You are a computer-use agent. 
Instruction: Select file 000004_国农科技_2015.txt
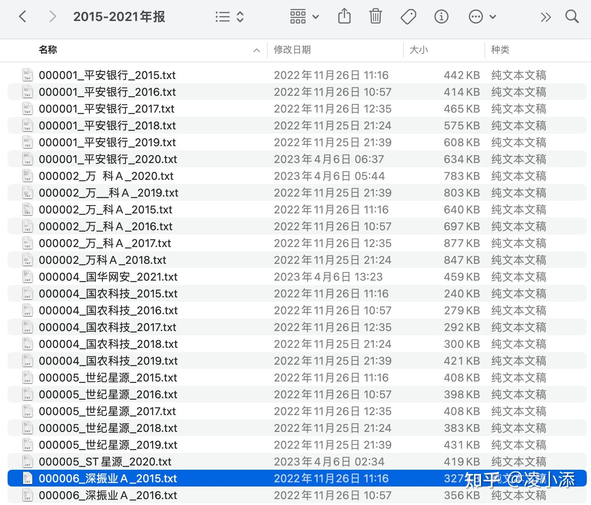(297, 294)
